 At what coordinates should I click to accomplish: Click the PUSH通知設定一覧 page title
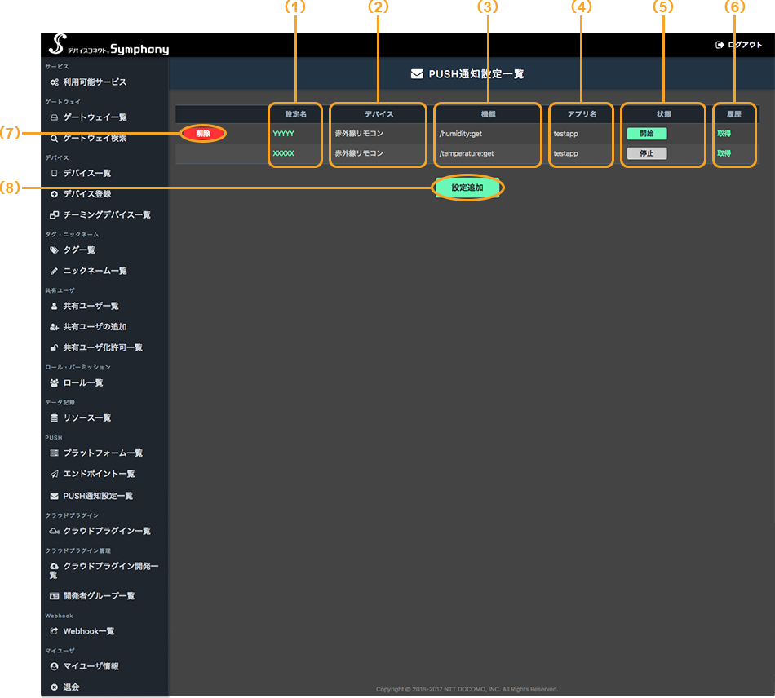pyautogui.click(x=476, y=74)
